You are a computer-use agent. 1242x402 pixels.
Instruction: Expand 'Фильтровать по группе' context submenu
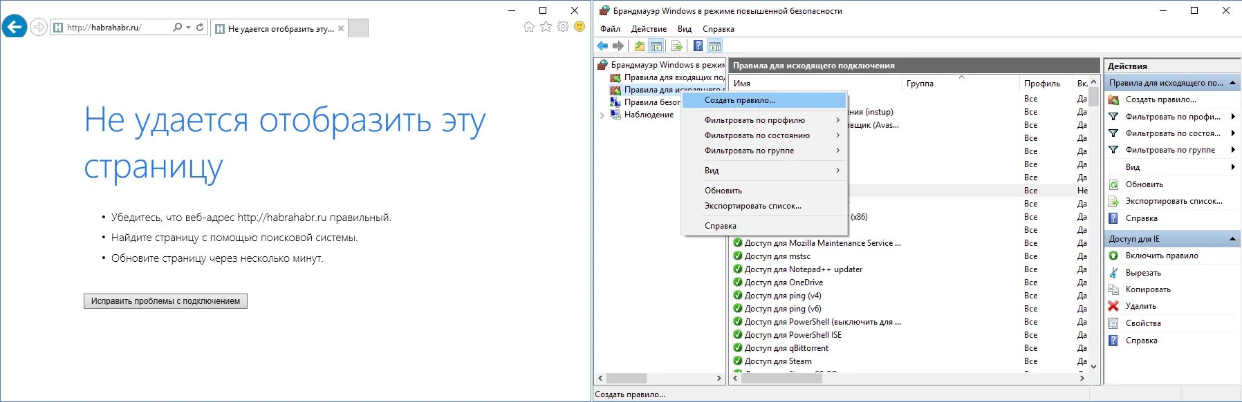click(764, 151)
